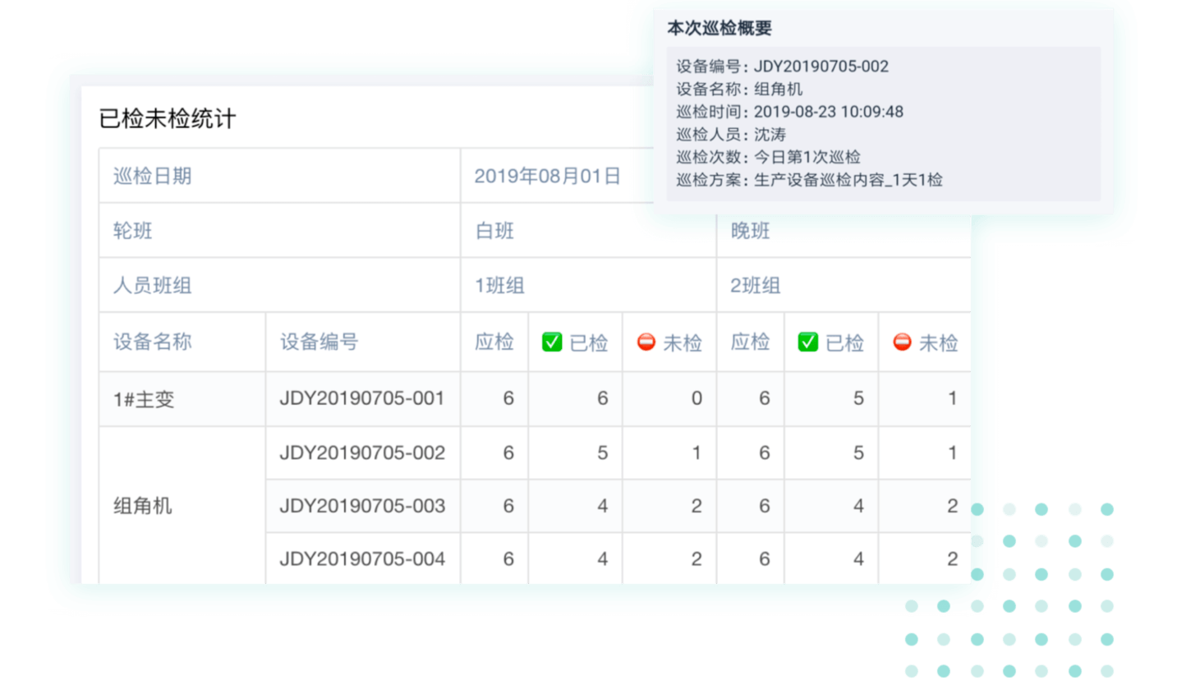Click the 巡检人员 沈涛 line in summary
This screenshot has width=1186, height=680.
tap(731, 135)
